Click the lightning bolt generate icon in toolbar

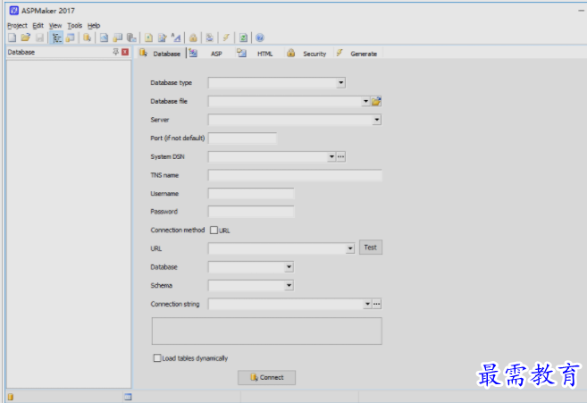tap(226, 38)
